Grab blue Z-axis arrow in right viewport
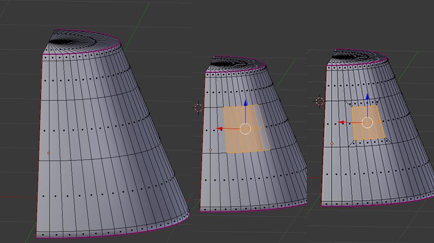 click(367, 97)
